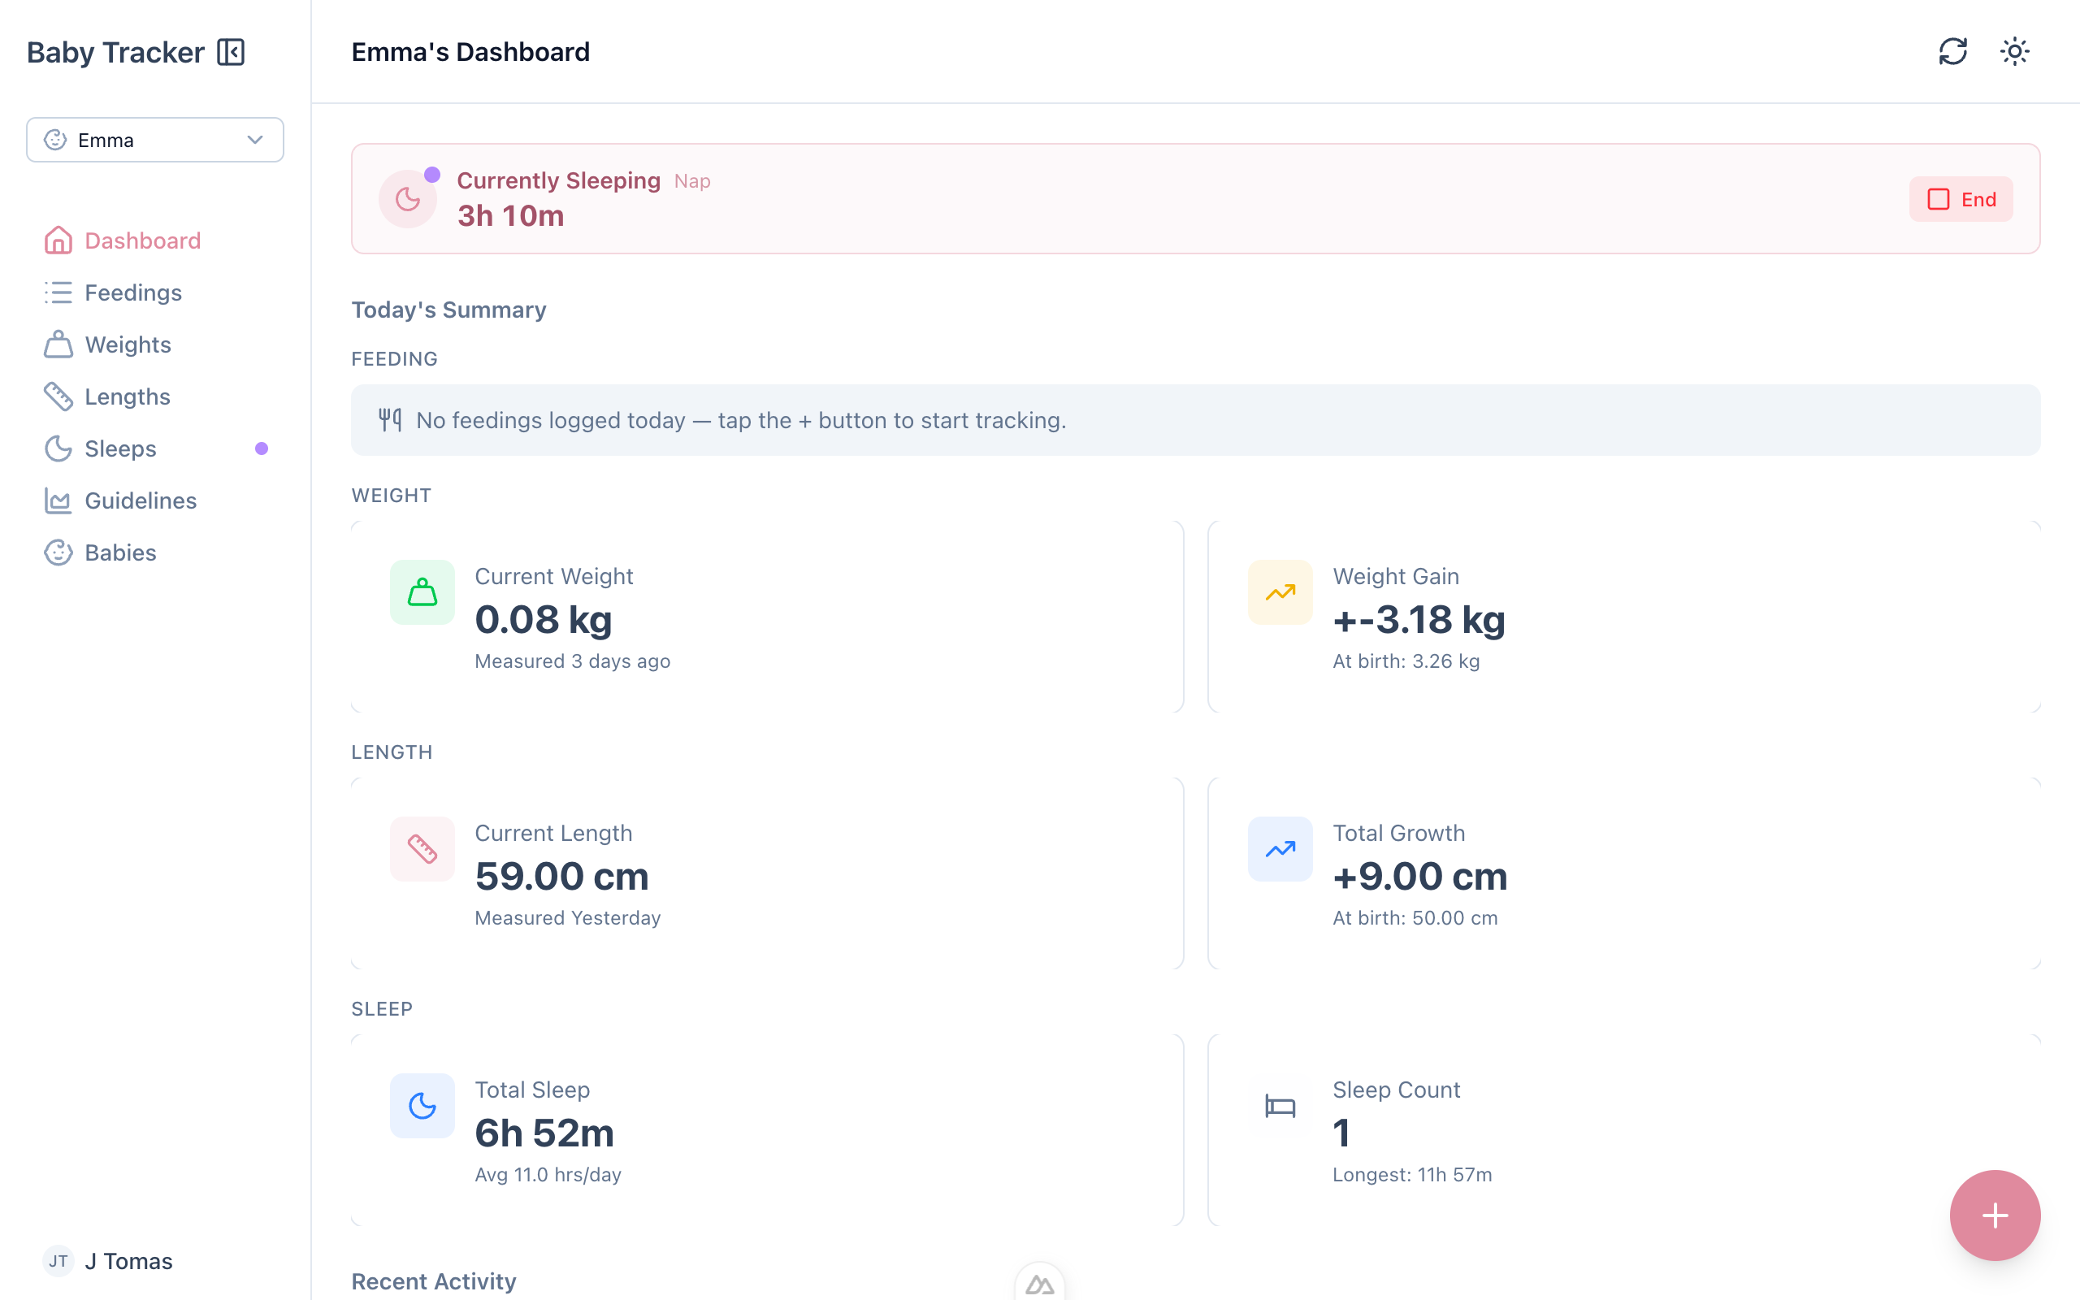Collapse the sidebar using the panel icon
The width and height of the screenshot is (2080, 1300).
(x=231, y=51)
